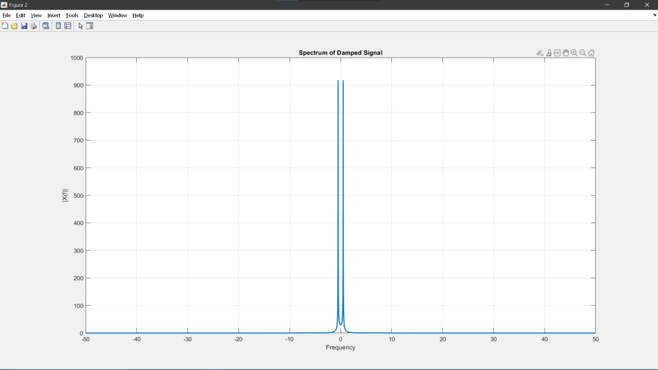Insert a colorbar into the plot
658x370 pixels.
click(58, 26)
